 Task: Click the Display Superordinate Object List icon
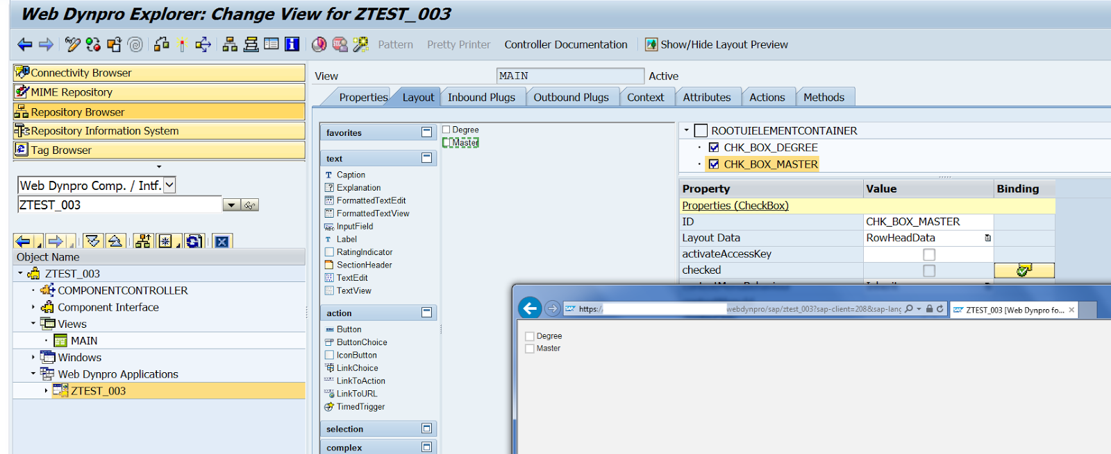tap(143, 241)
